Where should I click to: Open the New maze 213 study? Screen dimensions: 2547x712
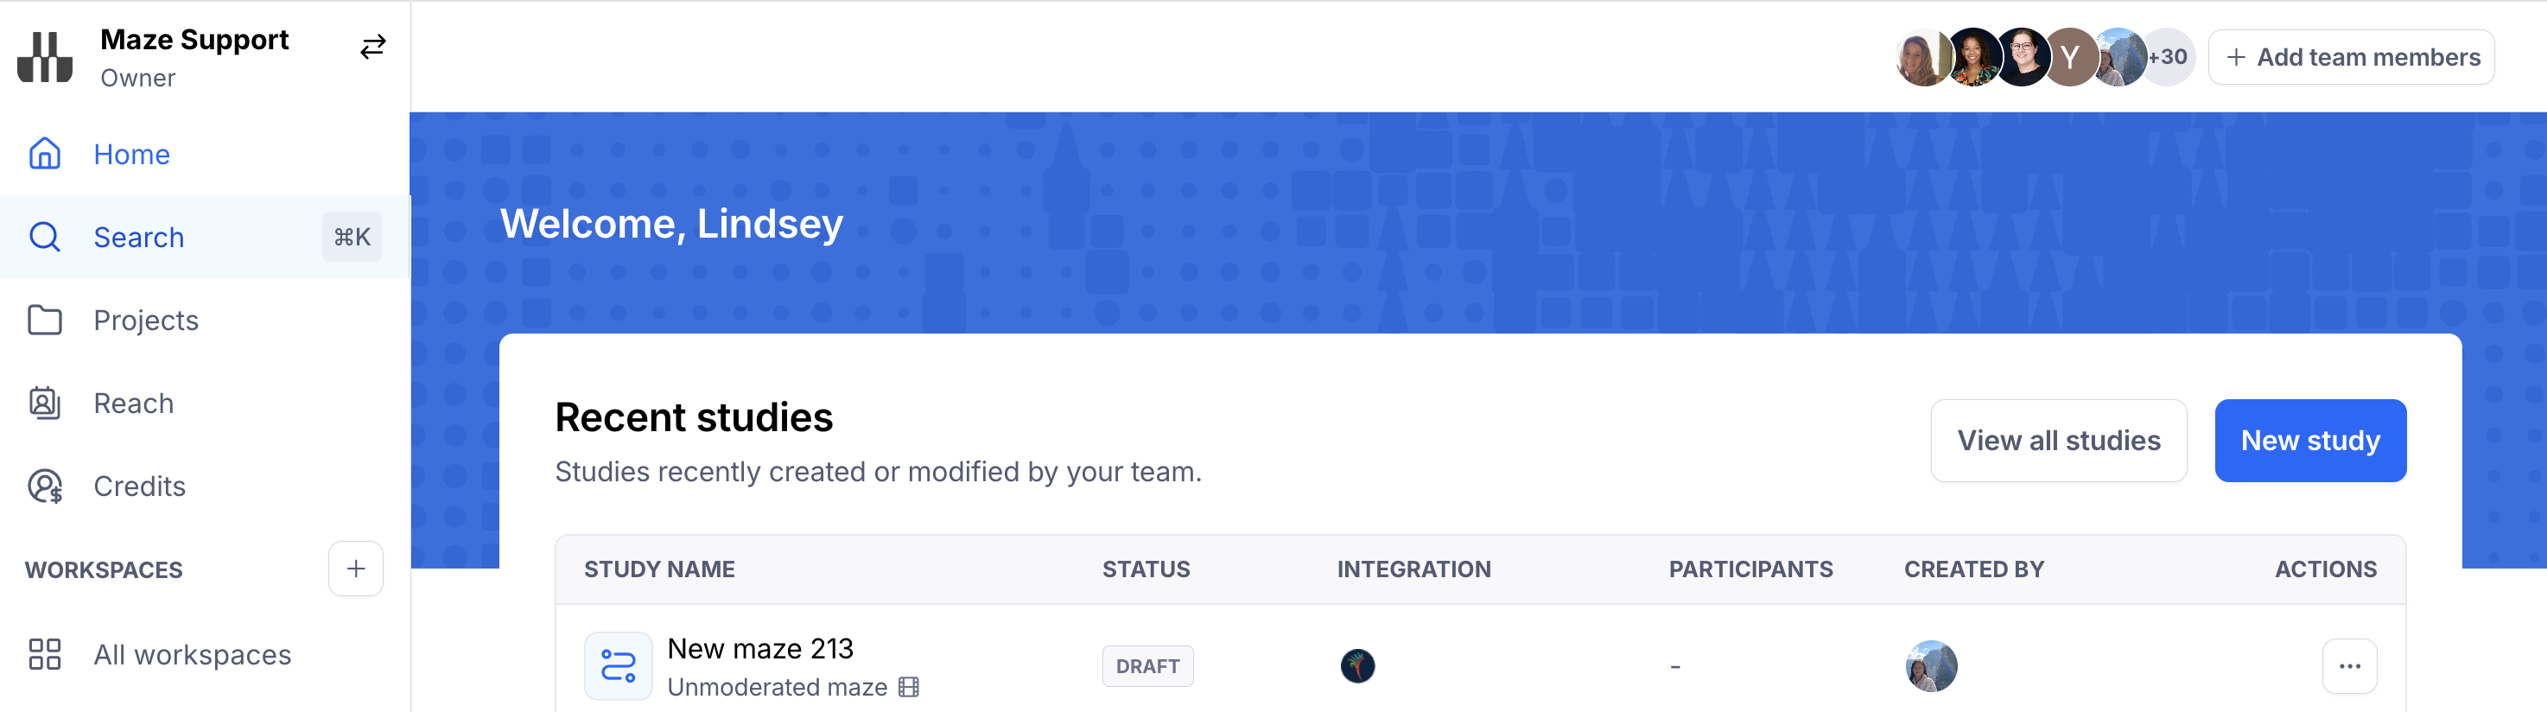759,649
